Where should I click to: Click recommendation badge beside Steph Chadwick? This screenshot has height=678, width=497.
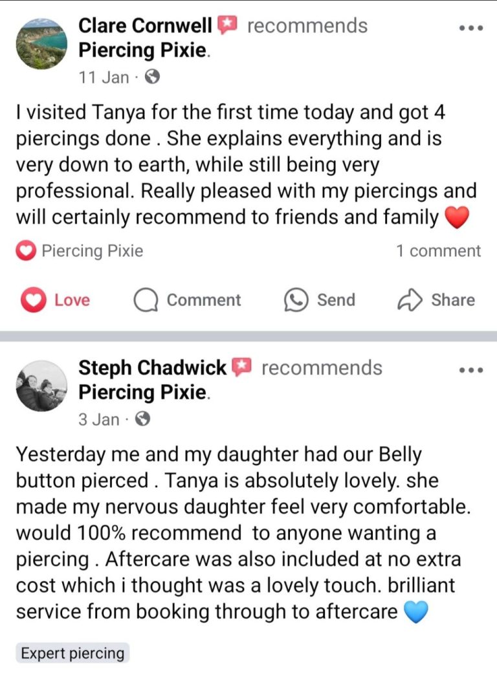(242, 367)
